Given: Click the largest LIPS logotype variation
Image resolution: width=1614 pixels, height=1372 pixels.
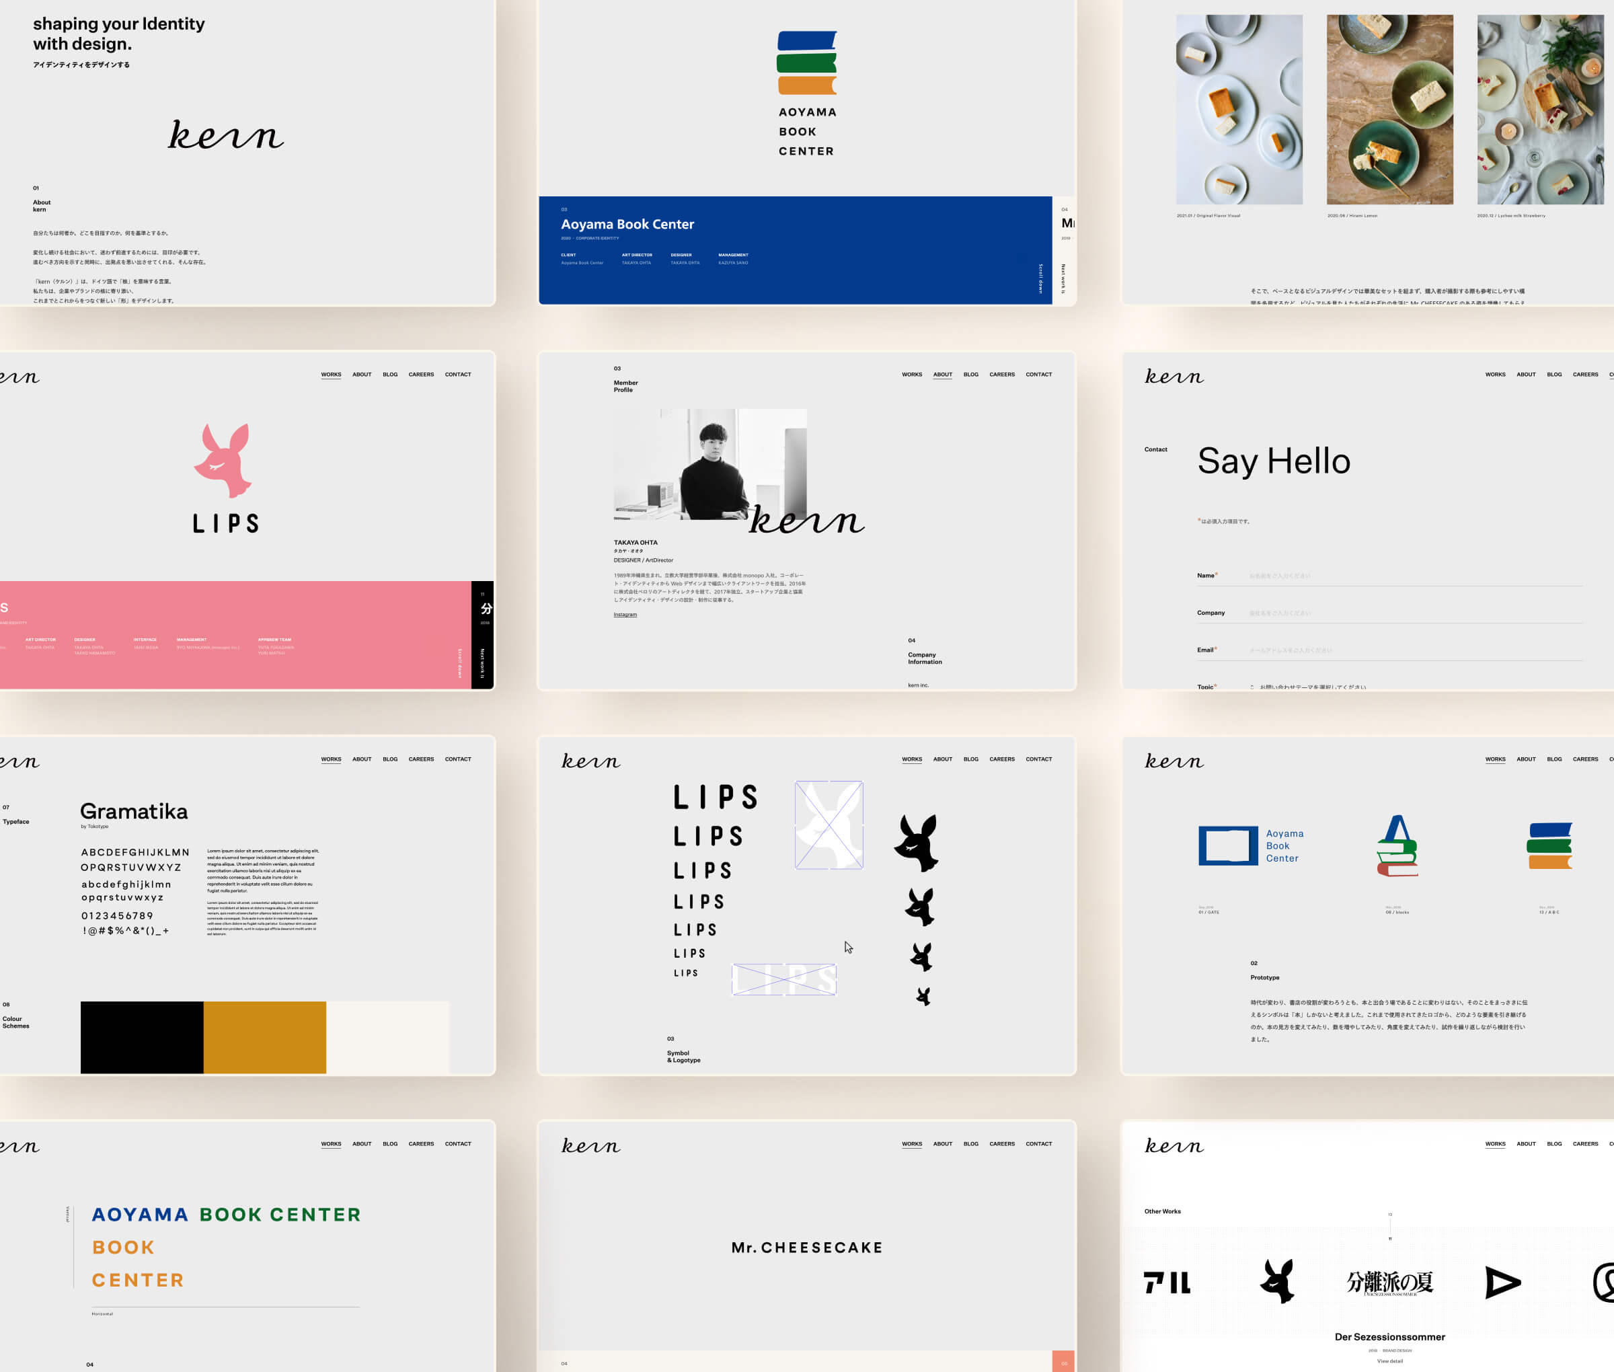Looking at the screenshot, I should (x=715, y=797).
